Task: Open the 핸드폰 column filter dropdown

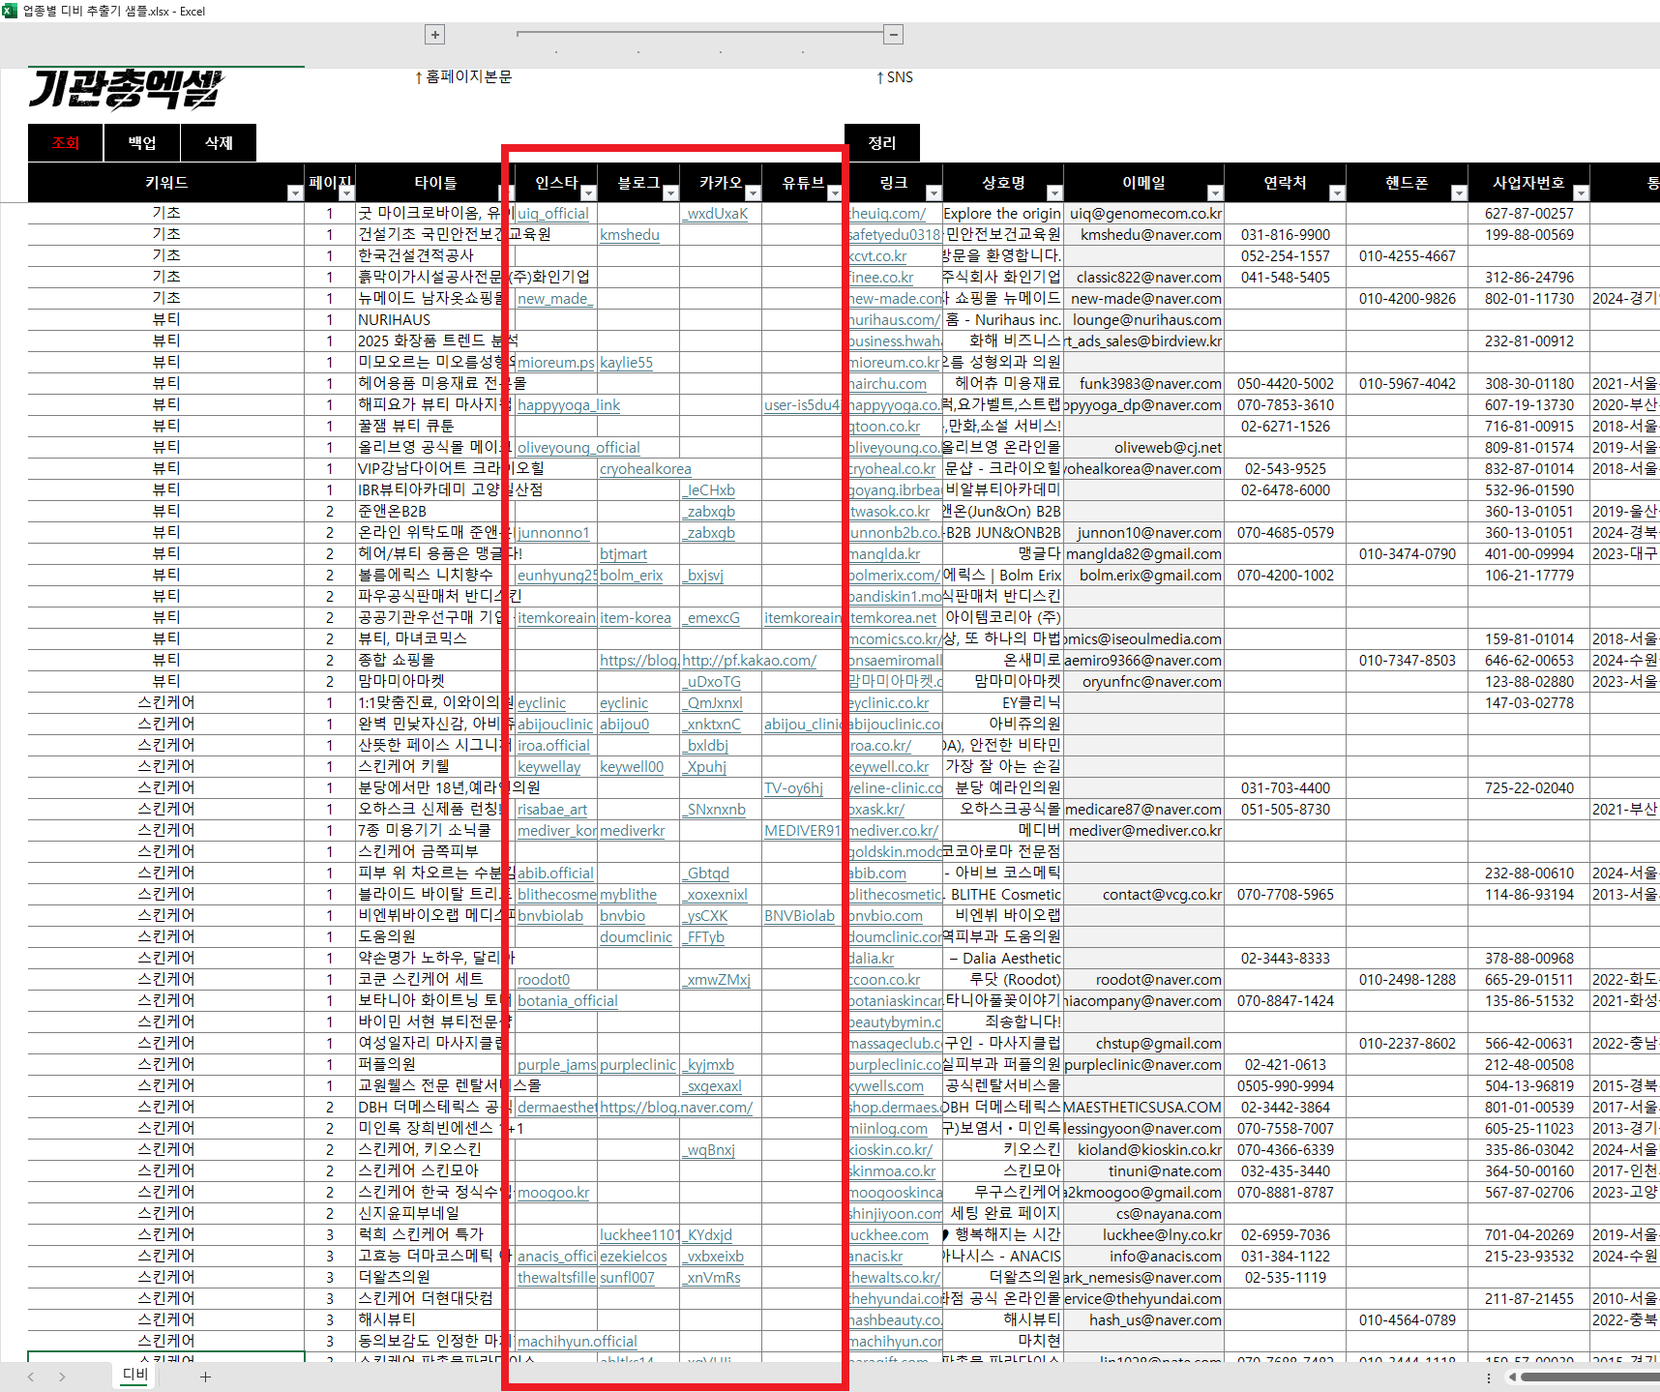Action: [1459, 193]
